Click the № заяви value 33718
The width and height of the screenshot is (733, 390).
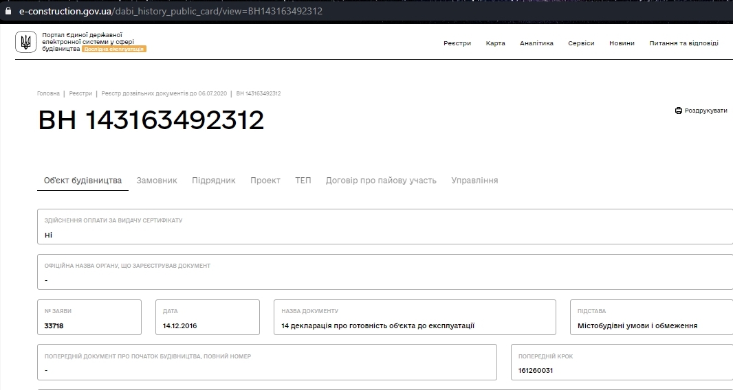54,325
